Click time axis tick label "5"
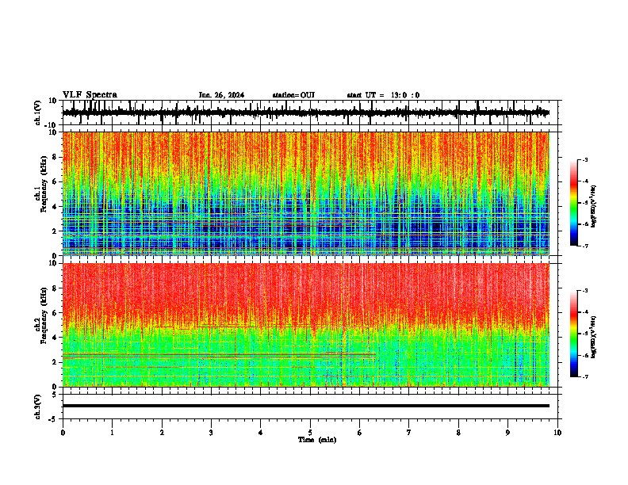 click(x=310, y=433)
